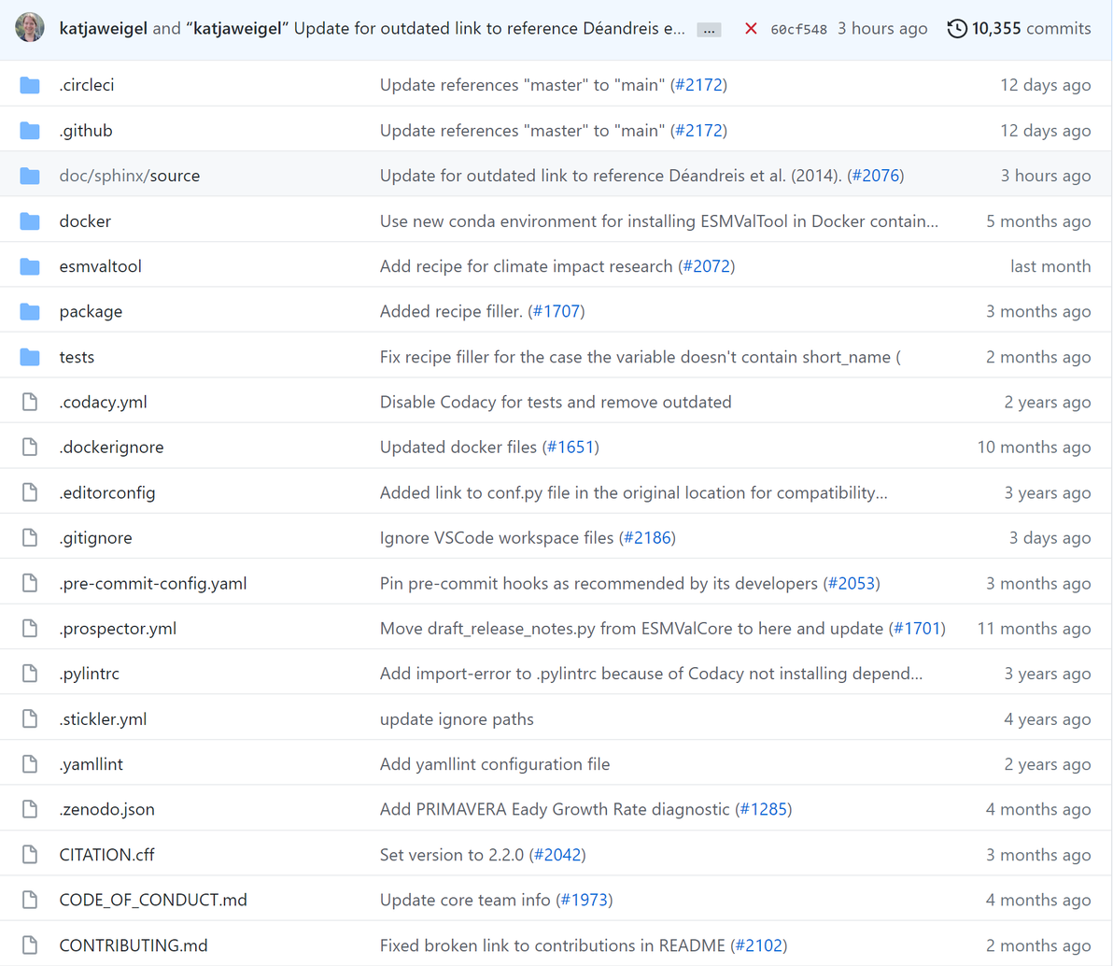Image resolution: width=1113 pixels, height=966 pixels.
Task: Click the .gitignore file icon
Action: 30,538
